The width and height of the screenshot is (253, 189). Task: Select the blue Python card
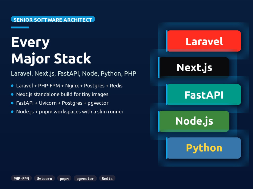(204, 148)
